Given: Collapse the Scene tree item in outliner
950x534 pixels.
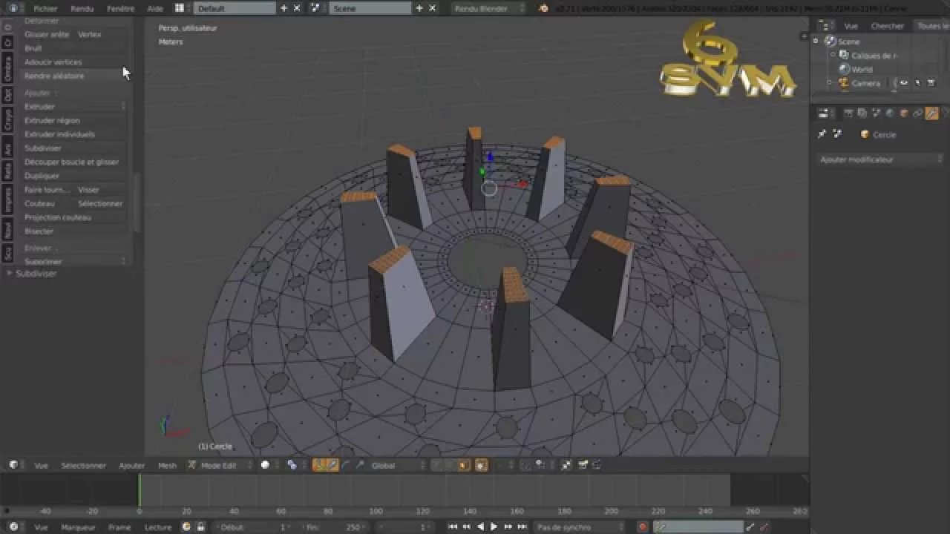Looking at the screenshot, I should coord(816,42).
